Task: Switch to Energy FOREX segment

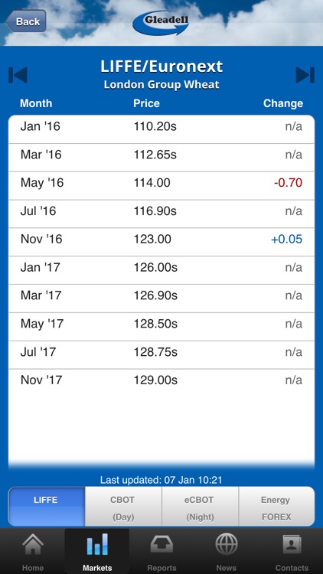Action: coord(276,507)
